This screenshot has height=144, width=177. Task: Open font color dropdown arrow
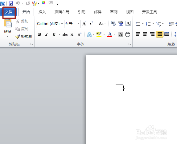coord(115,34)
